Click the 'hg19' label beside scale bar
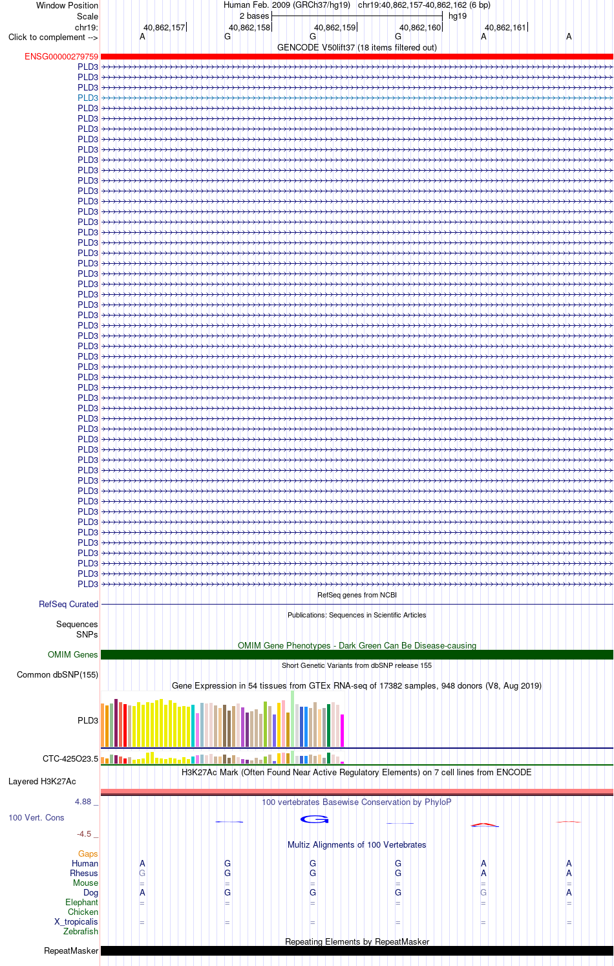Screen dimensions: 614x966 point(458,16)
